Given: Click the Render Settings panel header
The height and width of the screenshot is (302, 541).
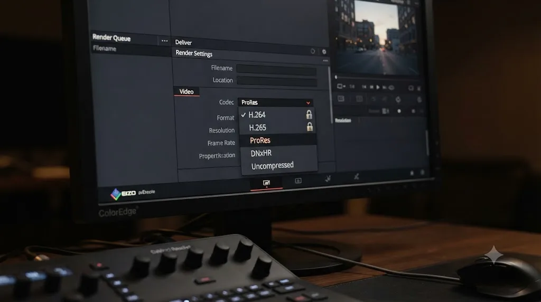Looking at the screenshot, I should [x=194, y=53].
